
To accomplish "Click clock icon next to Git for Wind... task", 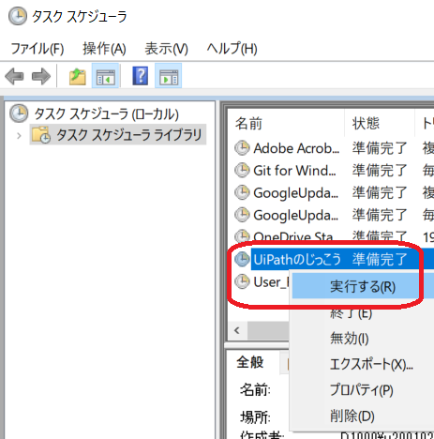I will coord(242,171).
